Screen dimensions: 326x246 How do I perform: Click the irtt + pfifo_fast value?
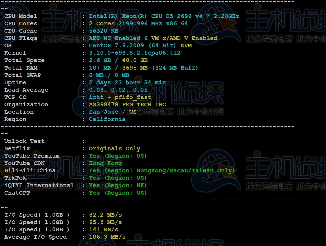point(120,97)
